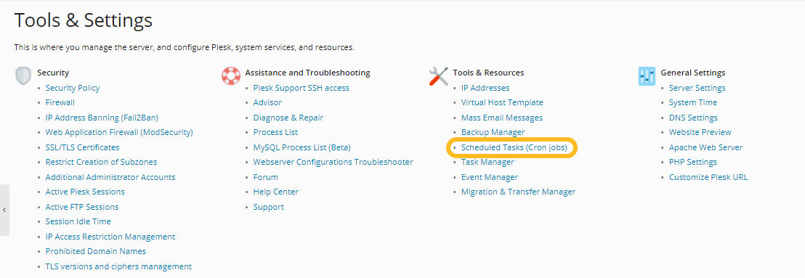Open Webserver Configurations Troubleshooter
Image resolution: width=805 pixels, height=278 pixels.
click(333, 162)
